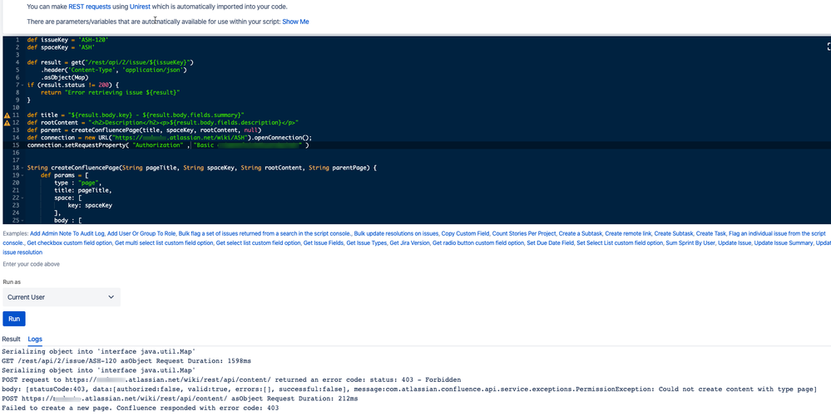Image resolution: width=831 pixels, height=416 pixels.
Task: Collapse the code fold at line 7
Action: pos(21,85)
